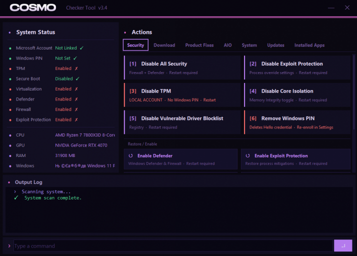Viewport: 357px width, 256px height.
Task: Click the refresh icon beside Enable Exploit Protection
Action: pos(247,156)
